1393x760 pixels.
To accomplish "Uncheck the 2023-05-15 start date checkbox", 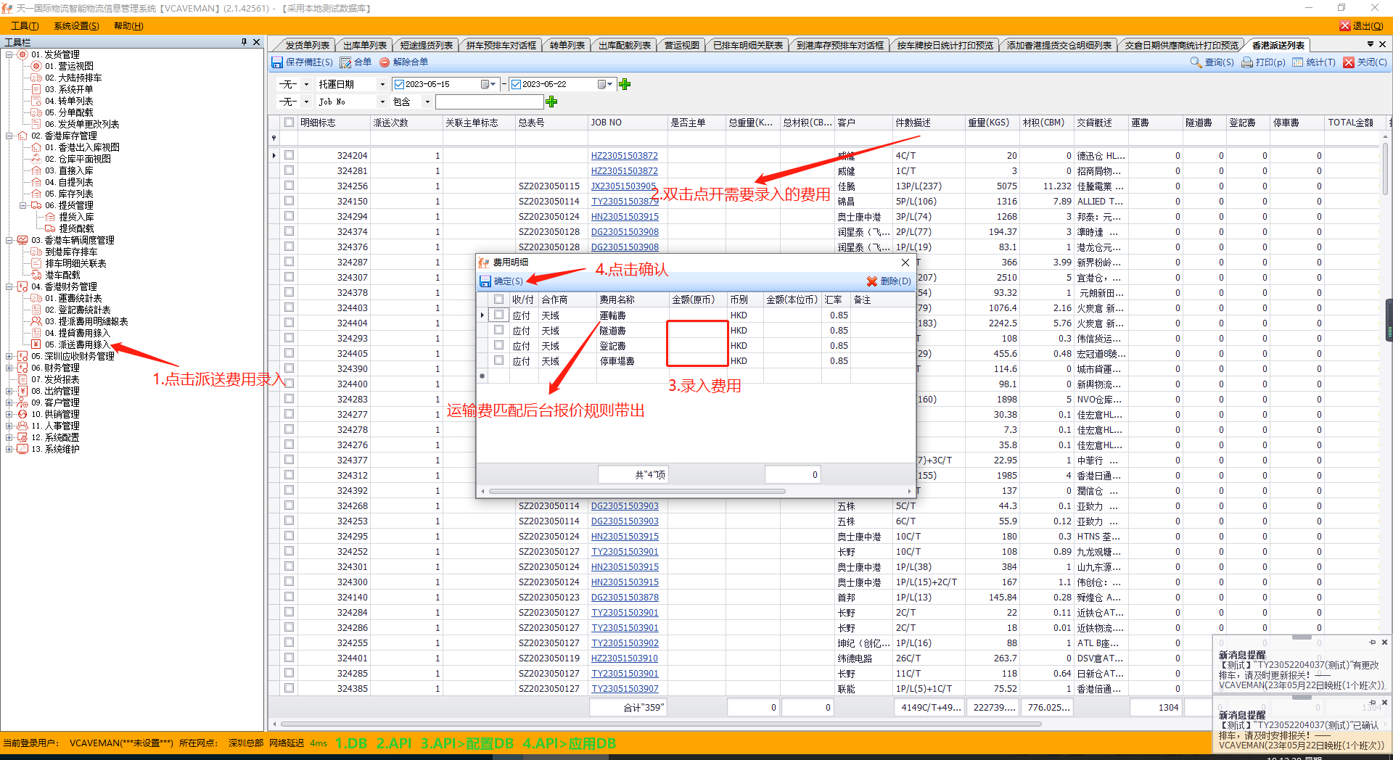I will tap(399, 84).
